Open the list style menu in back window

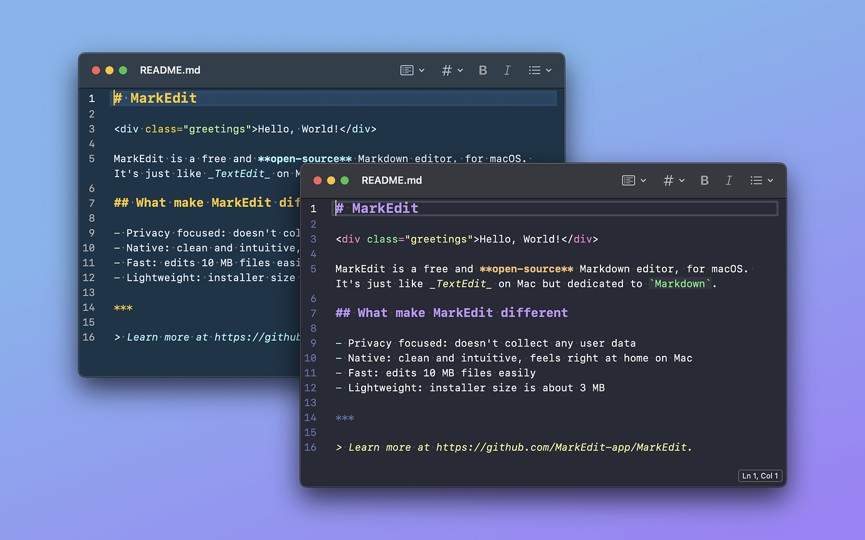[540, 70]
